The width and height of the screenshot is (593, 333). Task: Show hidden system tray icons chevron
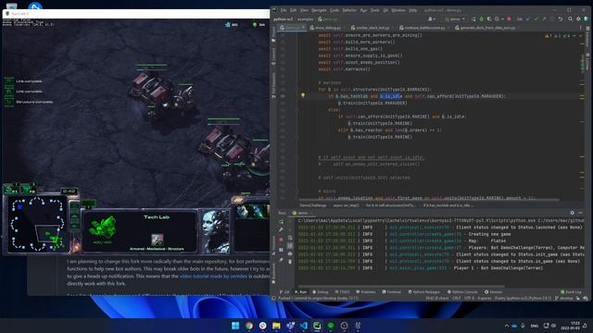(507, 326)
